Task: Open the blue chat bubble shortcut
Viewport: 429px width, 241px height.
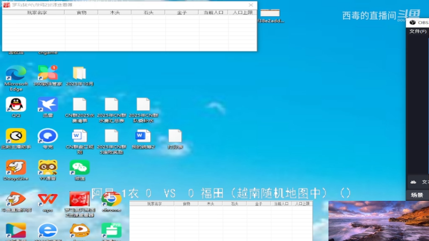Action: pyautogui.click(x=48, y=139)
